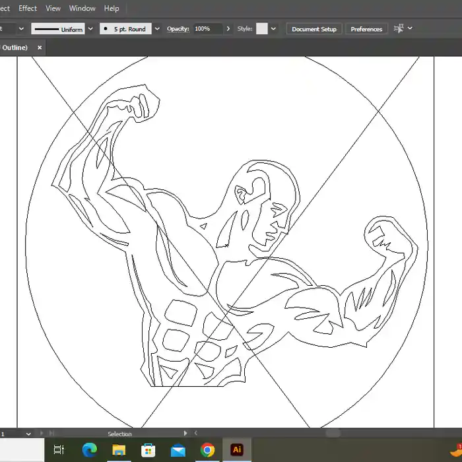
Task: Click the 5 pt. Round brush box
Action: click(125, 29)
